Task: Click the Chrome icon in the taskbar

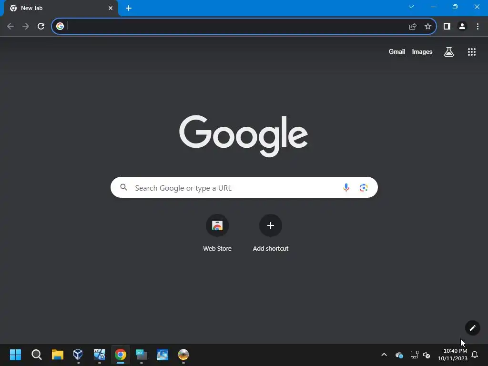Action: tap(121, 355)
